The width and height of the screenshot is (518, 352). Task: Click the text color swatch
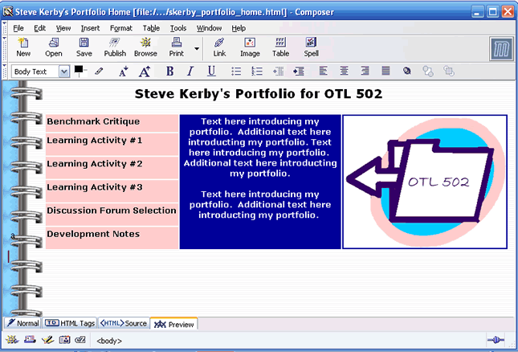(80, 71)
